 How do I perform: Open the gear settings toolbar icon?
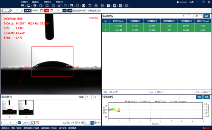[59, 6]
